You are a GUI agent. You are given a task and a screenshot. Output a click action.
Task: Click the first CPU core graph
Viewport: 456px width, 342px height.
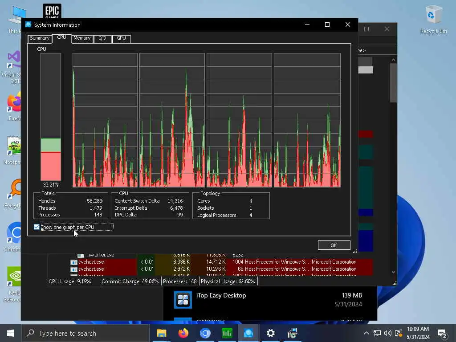(105, 120)
